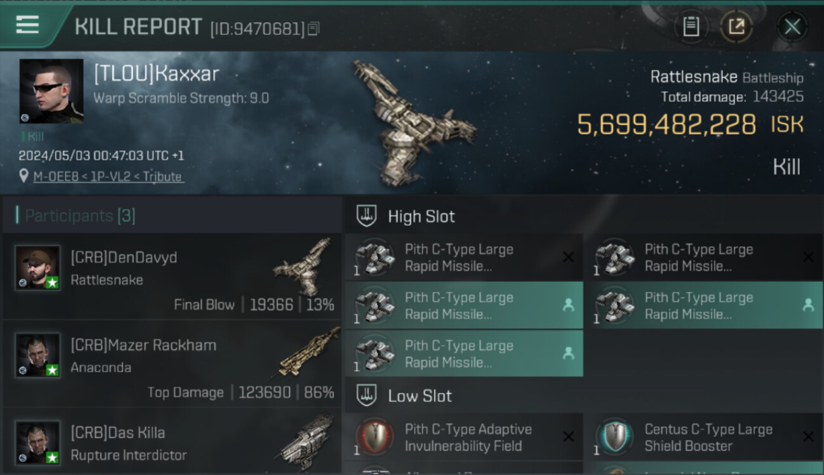Select DenDavyd participant row

click(x=172, y=277)
